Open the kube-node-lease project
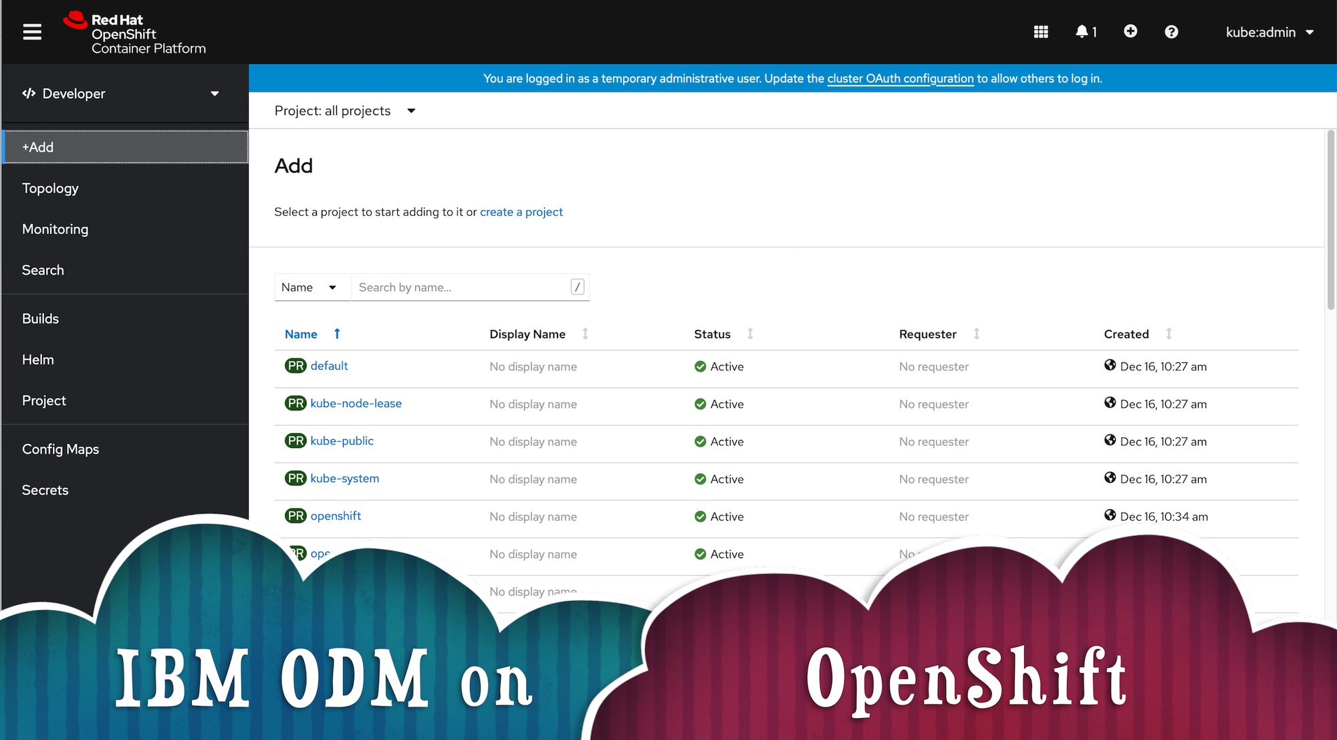The width and height of the screenshot is (1337, 740). (x=356, y=403)
